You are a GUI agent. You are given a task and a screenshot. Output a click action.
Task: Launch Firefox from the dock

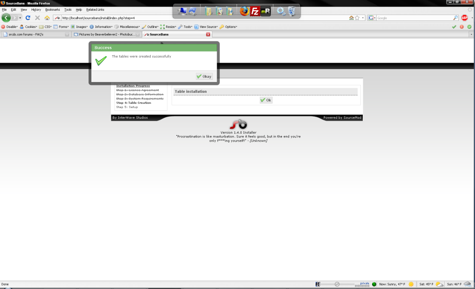coord(244,11)
